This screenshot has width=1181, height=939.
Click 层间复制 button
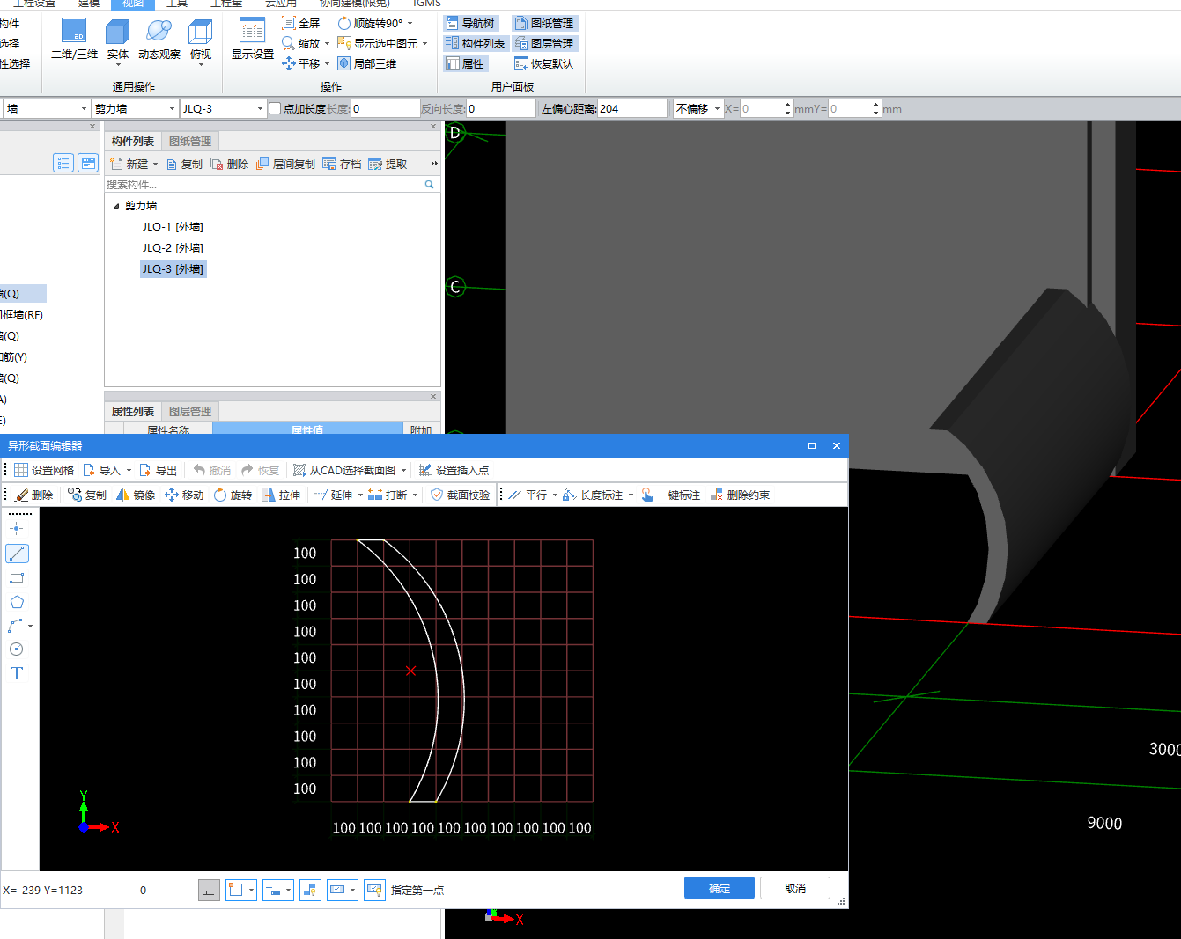(285, 164)
